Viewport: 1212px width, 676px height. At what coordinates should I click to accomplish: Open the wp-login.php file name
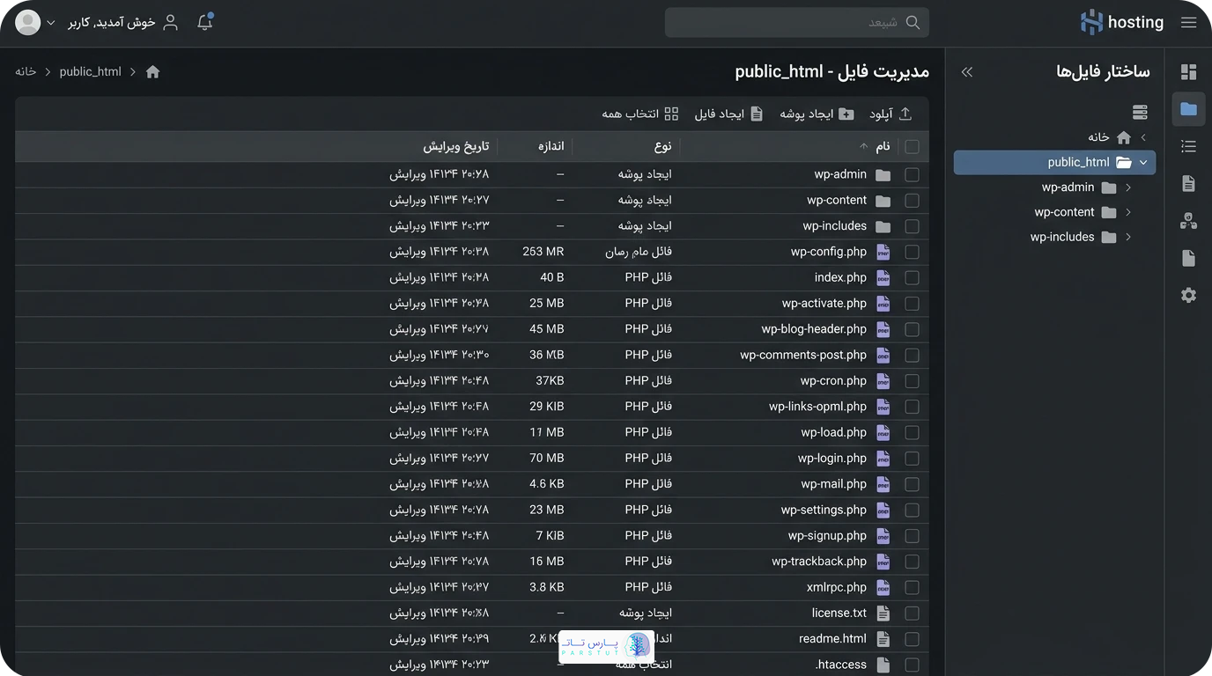[x=832, y=459]
